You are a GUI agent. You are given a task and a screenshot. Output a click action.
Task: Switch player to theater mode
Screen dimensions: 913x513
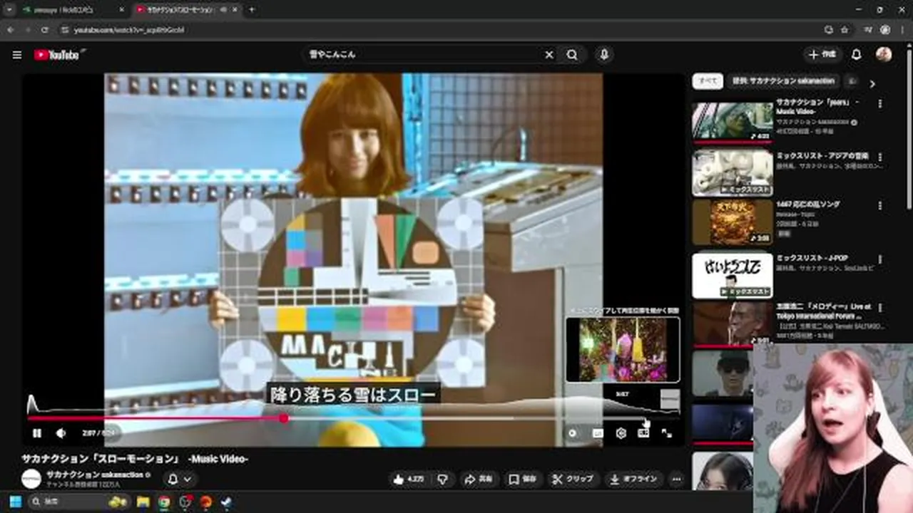tap(643, 432)
